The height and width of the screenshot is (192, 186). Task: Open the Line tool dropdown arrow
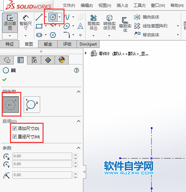coord(46,17)
